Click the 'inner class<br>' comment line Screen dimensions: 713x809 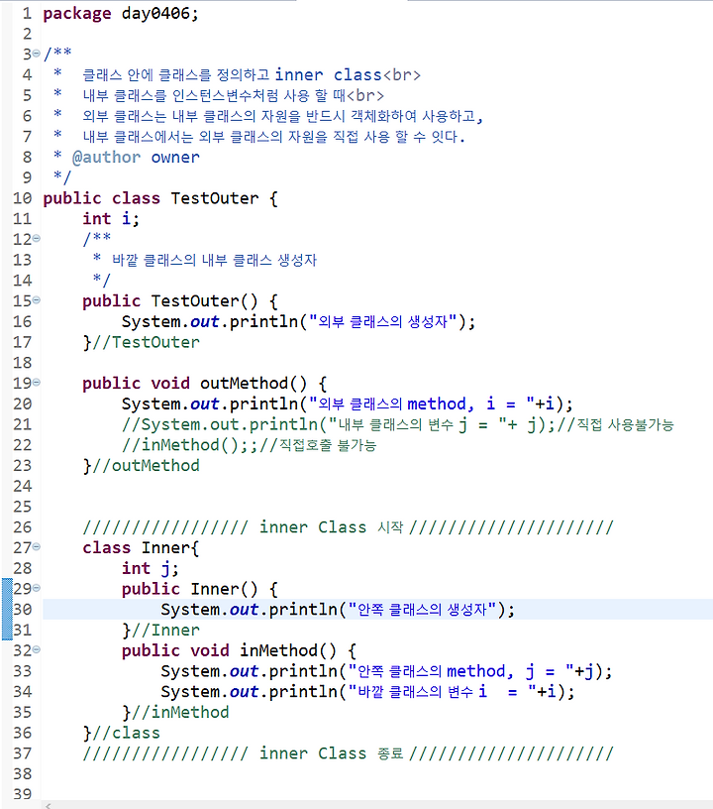(252, 75)
